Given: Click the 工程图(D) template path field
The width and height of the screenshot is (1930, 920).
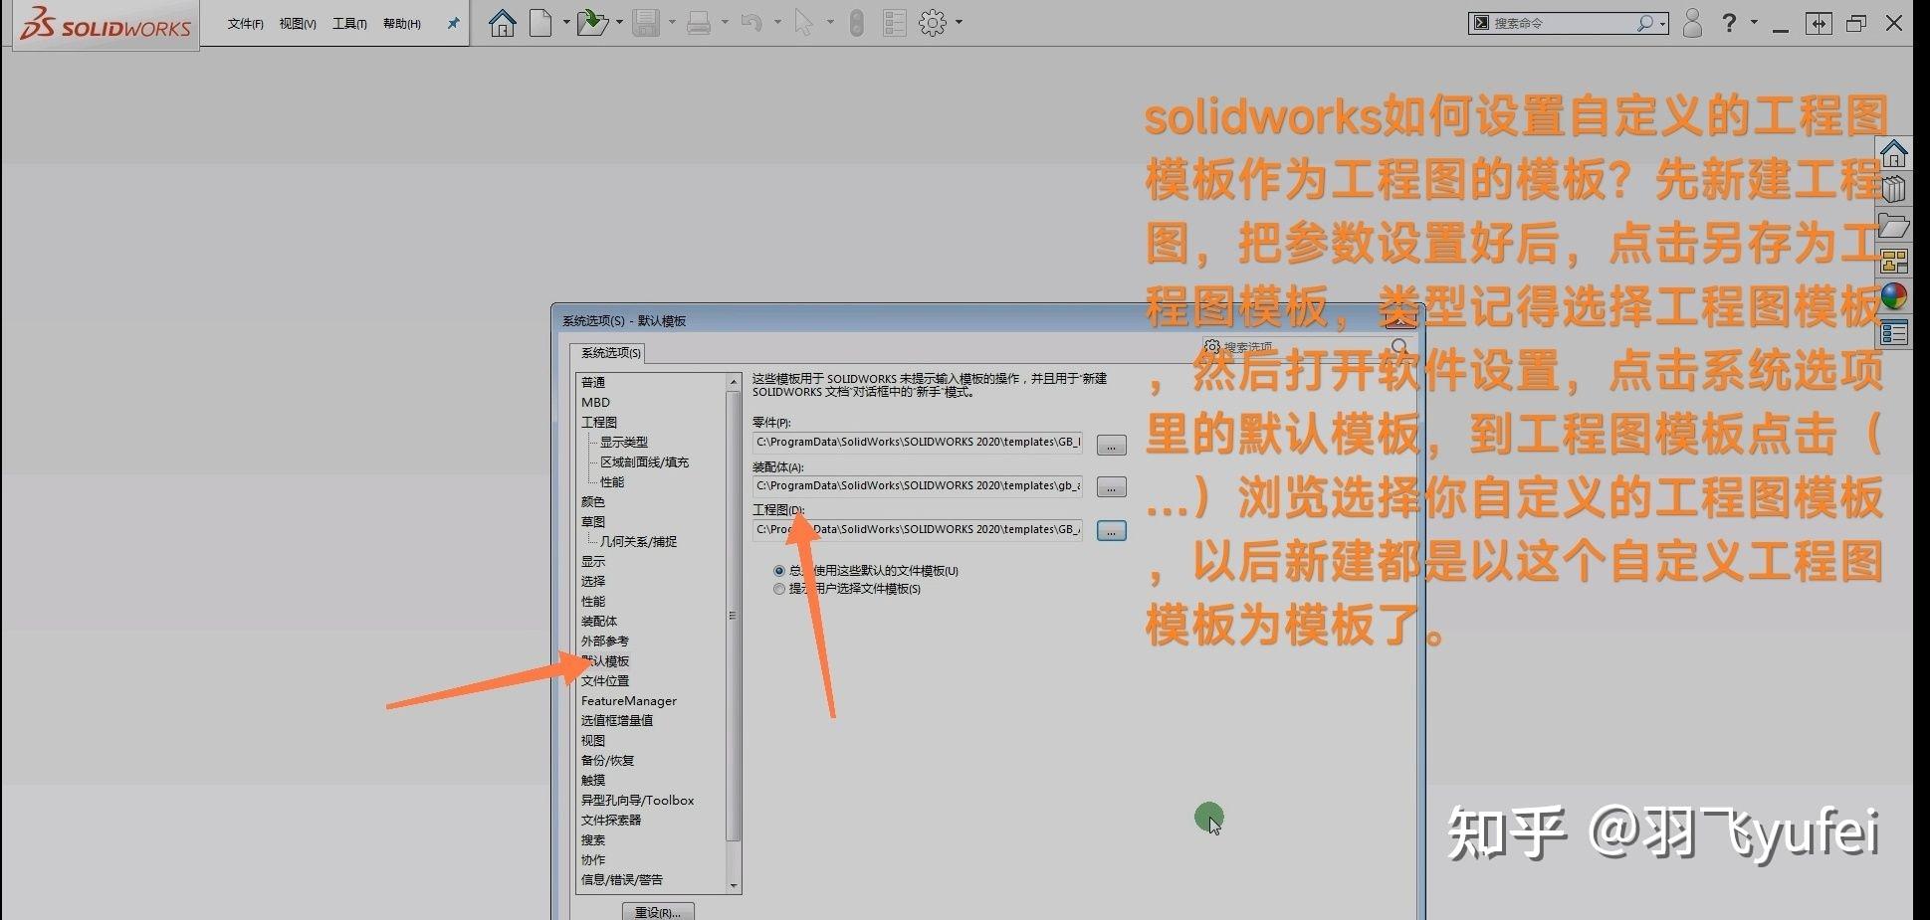Looking at the screenshot, I should [x=918, y=530].
